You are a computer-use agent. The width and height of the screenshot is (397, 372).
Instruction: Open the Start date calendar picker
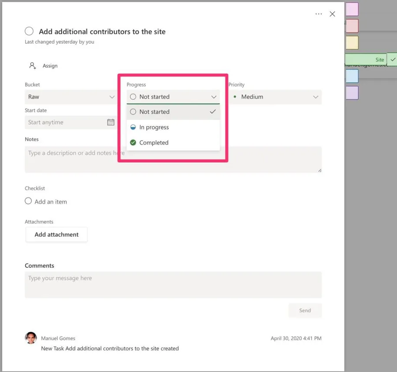coord(111,122)
